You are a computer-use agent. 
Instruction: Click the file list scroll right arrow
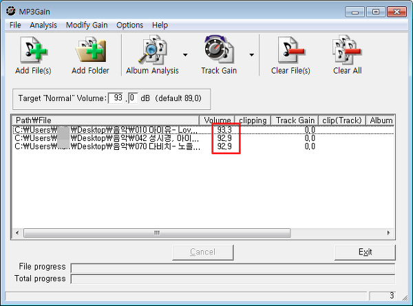tap(388, 233)
